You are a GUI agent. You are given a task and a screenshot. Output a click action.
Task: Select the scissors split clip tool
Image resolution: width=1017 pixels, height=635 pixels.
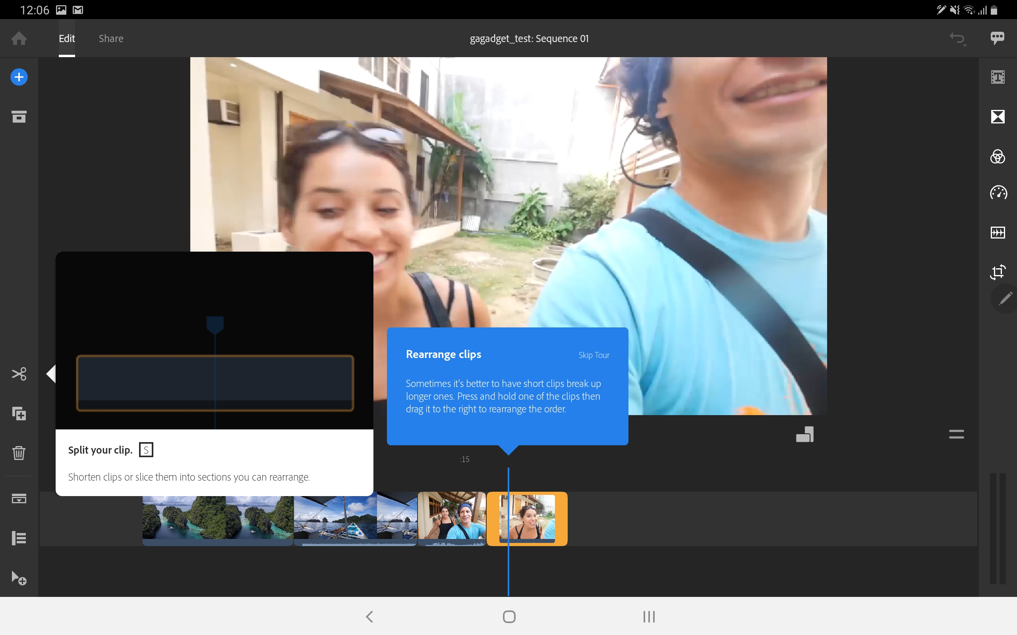[19, 374]
